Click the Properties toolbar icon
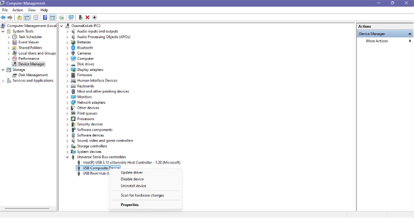414x218 pixels. point(35,17)
